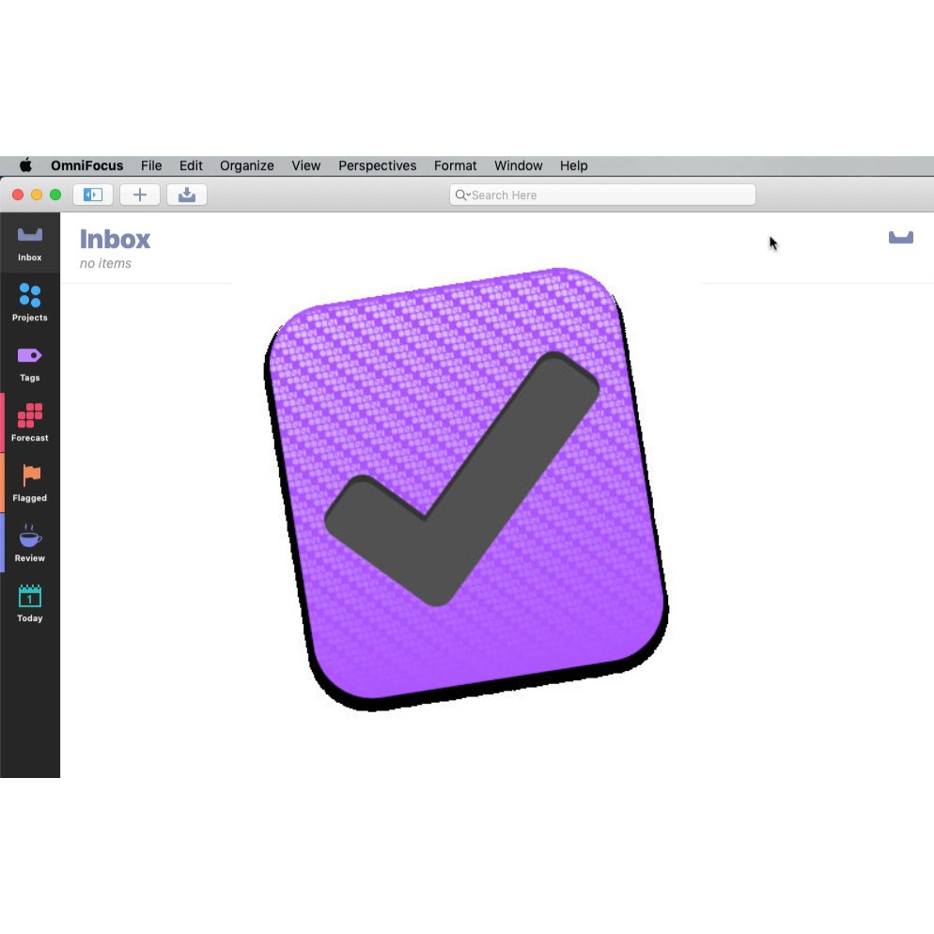934x934 pixels.
Task: Click the Quick Entry tray button
Action: click(187, 195)
